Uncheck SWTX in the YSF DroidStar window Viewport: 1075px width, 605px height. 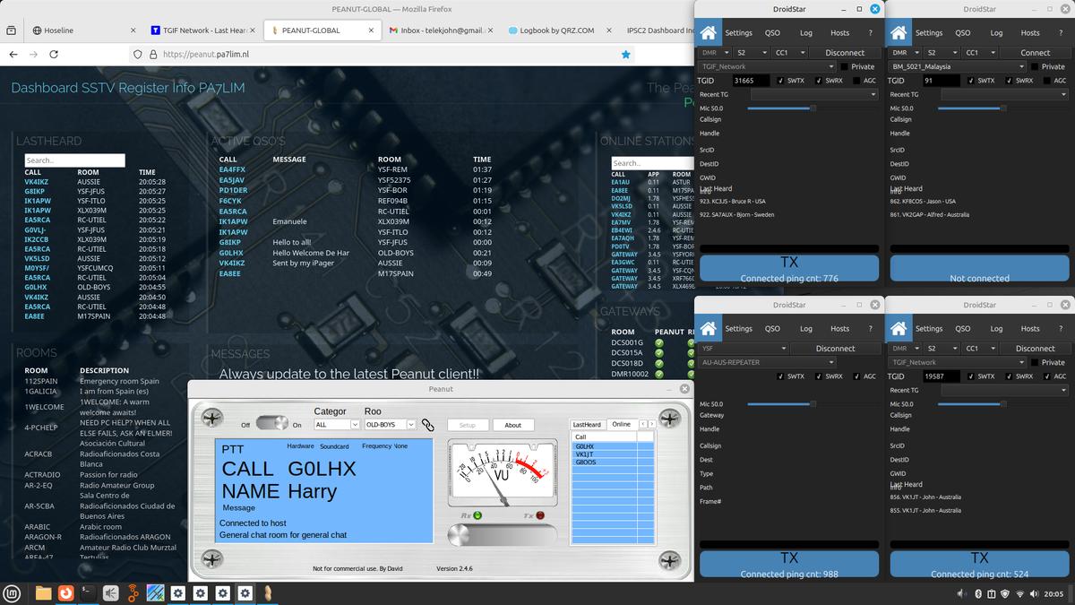click(x=780, y=376)
